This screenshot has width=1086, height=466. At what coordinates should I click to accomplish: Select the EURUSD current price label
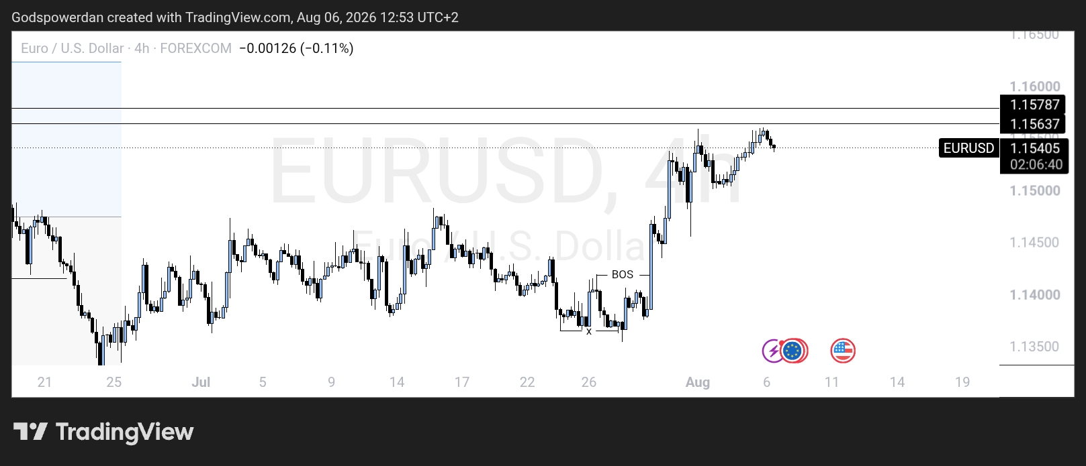pyautogui.click(x=968, y=148)
